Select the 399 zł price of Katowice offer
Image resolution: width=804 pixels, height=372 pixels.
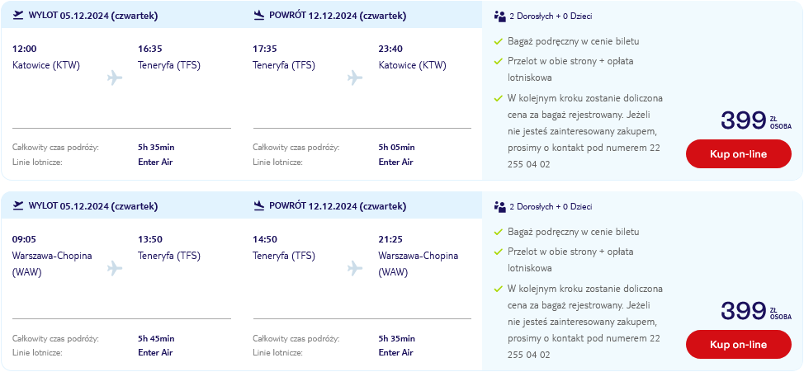point(757,120)
